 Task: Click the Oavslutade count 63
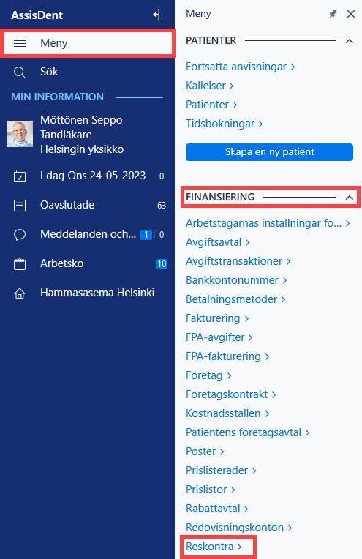(x=162, y=206)
